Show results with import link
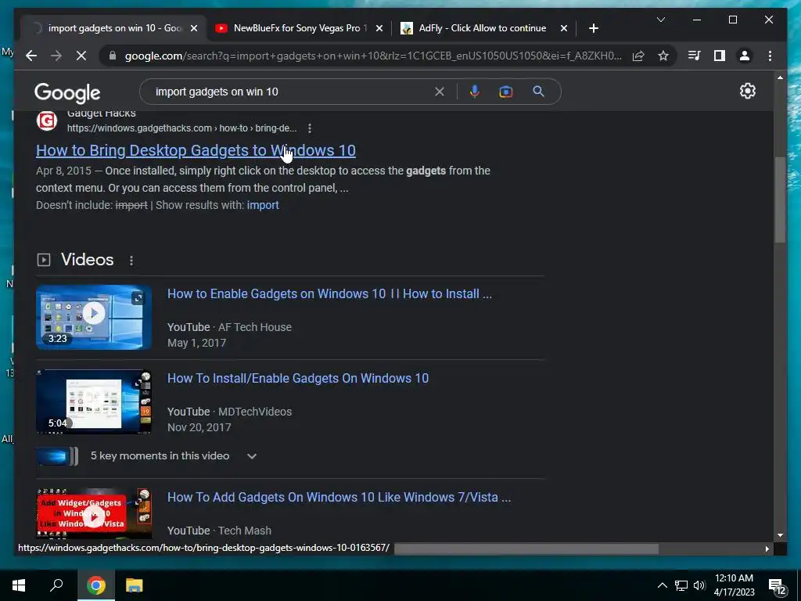The height and width of the screenshot is (601, 801). coord(263,205)
